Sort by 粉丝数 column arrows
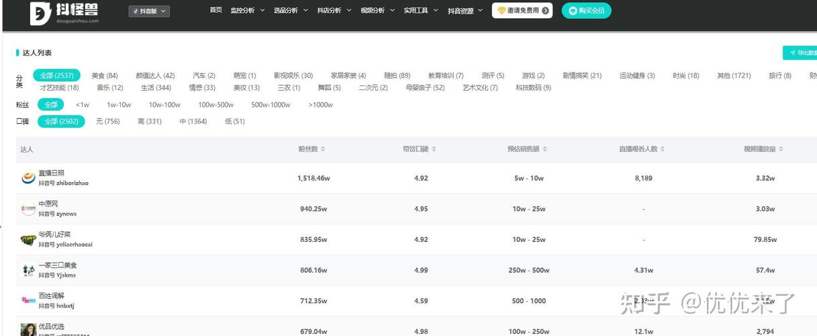This screenshot has height=336, width=817. point(324,149)
